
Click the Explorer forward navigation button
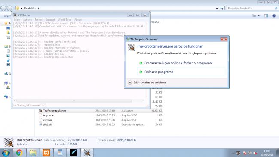pyautogui.click(x=9, y=8)
